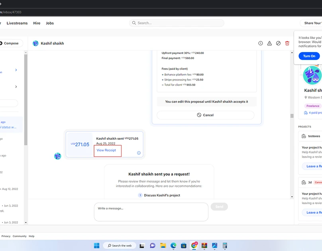Click the Write a message text box

point(151,212)
